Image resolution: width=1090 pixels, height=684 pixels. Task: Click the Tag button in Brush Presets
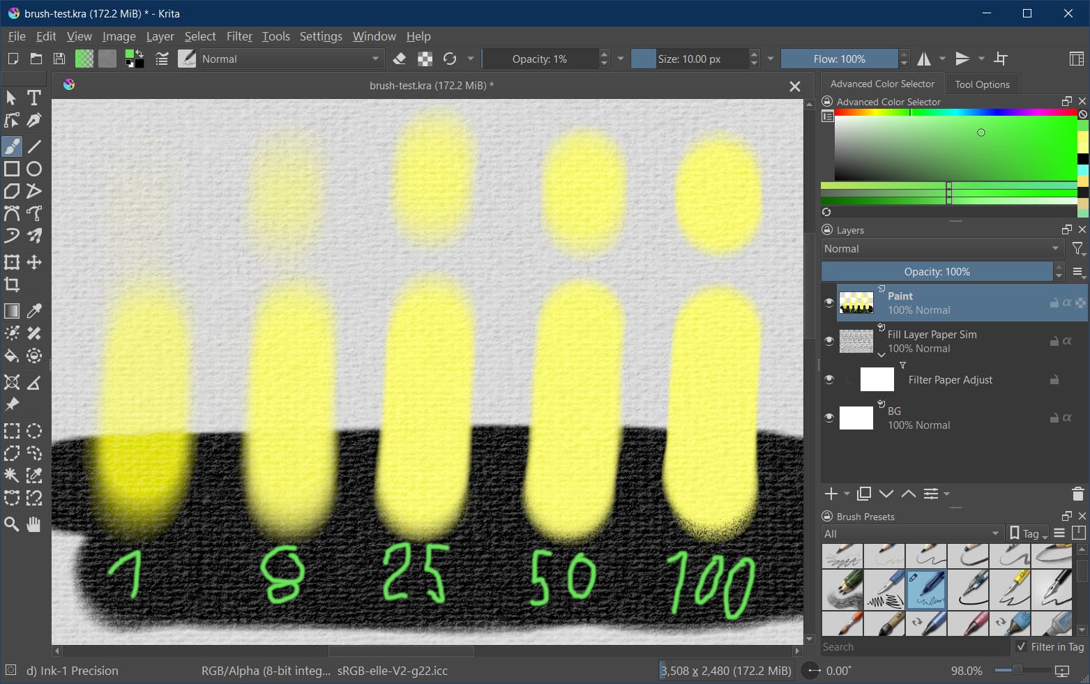coord(1028,533)
